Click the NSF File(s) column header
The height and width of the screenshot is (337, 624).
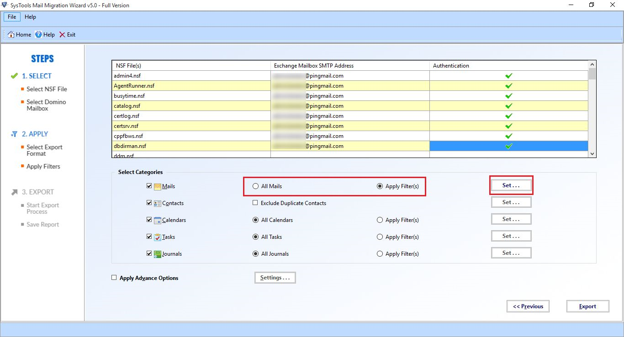[x=191, y=66]
